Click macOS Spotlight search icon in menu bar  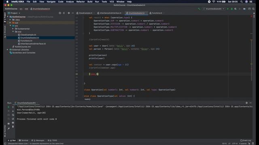click(242, 2)
